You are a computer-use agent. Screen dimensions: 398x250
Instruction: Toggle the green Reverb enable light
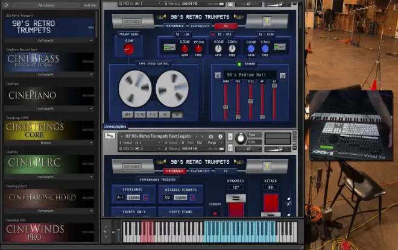(x=239, y=64)
